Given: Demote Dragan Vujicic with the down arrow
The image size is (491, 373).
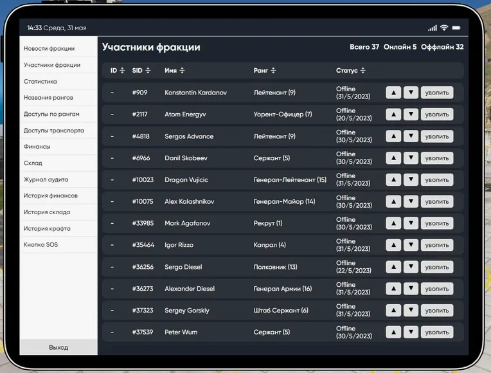Looking at the screenshot, I should click(x=411, y=179).
